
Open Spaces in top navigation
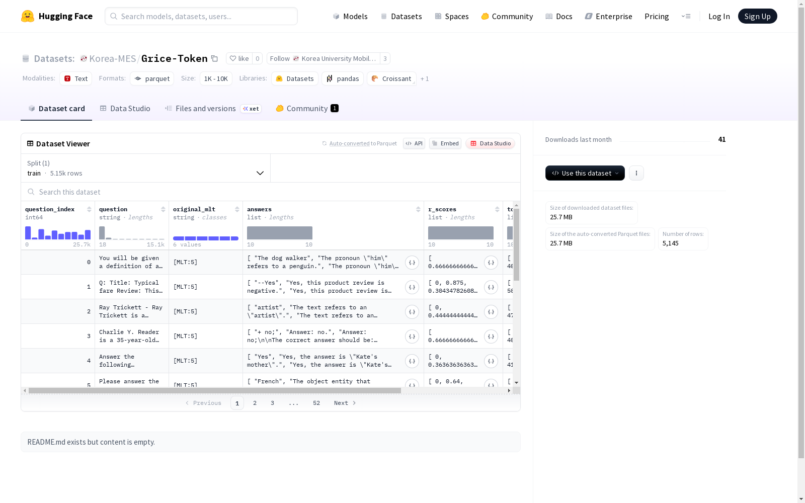(452, 16)
